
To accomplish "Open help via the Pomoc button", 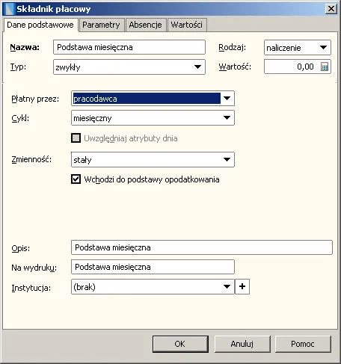I will point(303,344).
